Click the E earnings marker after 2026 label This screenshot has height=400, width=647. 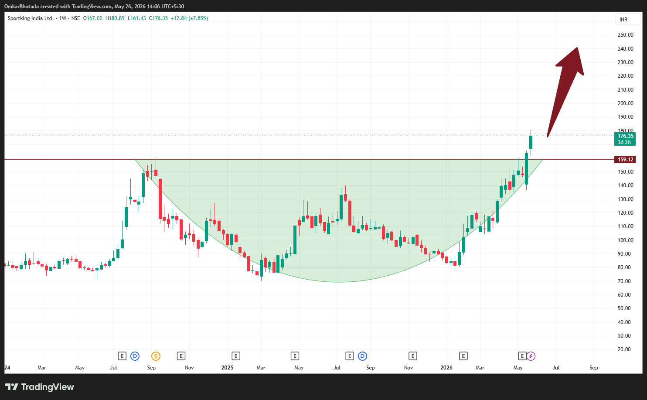(463, 356)
